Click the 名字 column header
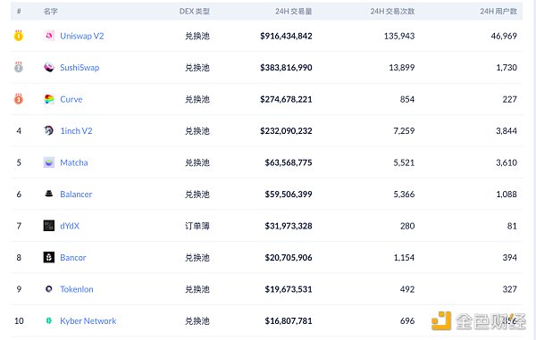The height and width of the screenshot is (340, 536). 50,12
